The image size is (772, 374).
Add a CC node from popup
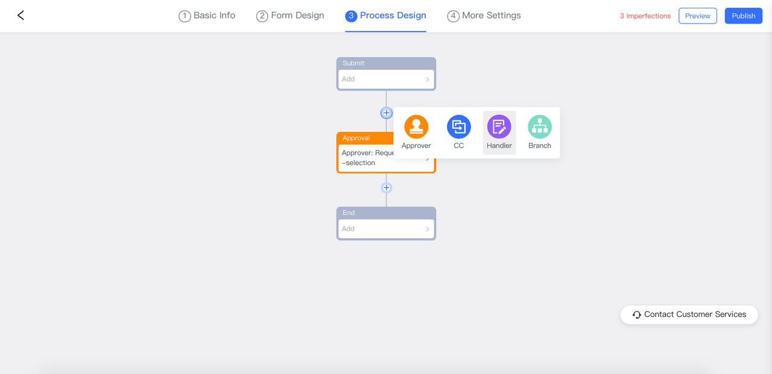458,127
